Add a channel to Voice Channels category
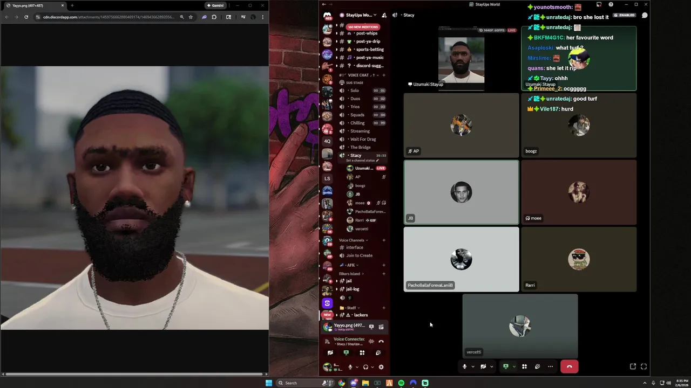691x388 pixels. [384, 240]
